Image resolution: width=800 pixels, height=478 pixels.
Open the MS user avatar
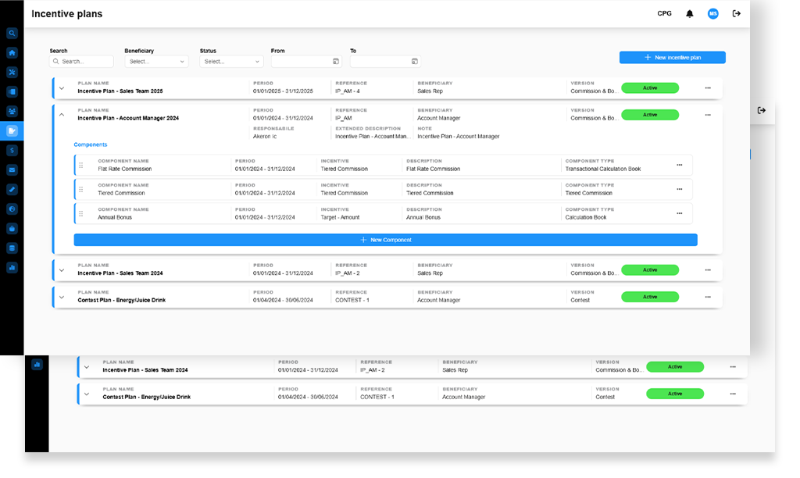coord(712,14)
